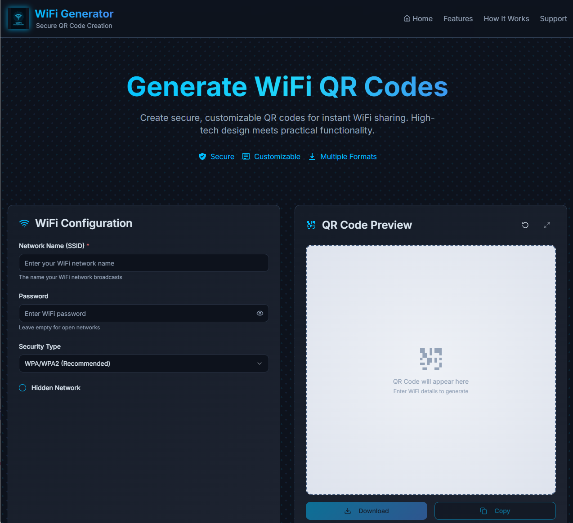Open the Security Type dropdown
This screenshot has width=573, height=523.
click(x=144, y=363)
